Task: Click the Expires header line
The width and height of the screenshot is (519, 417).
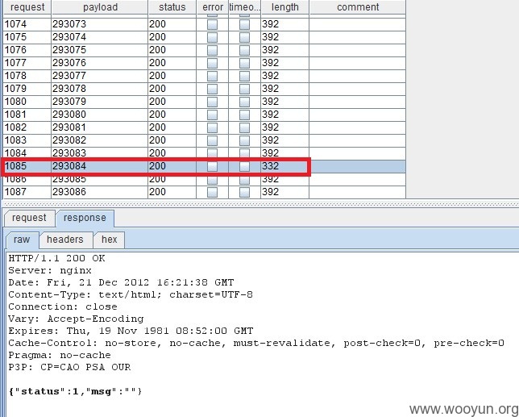Action: coord(131,331)
